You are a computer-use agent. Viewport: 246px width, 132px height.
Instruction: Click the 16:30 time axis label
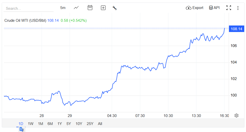224,116
